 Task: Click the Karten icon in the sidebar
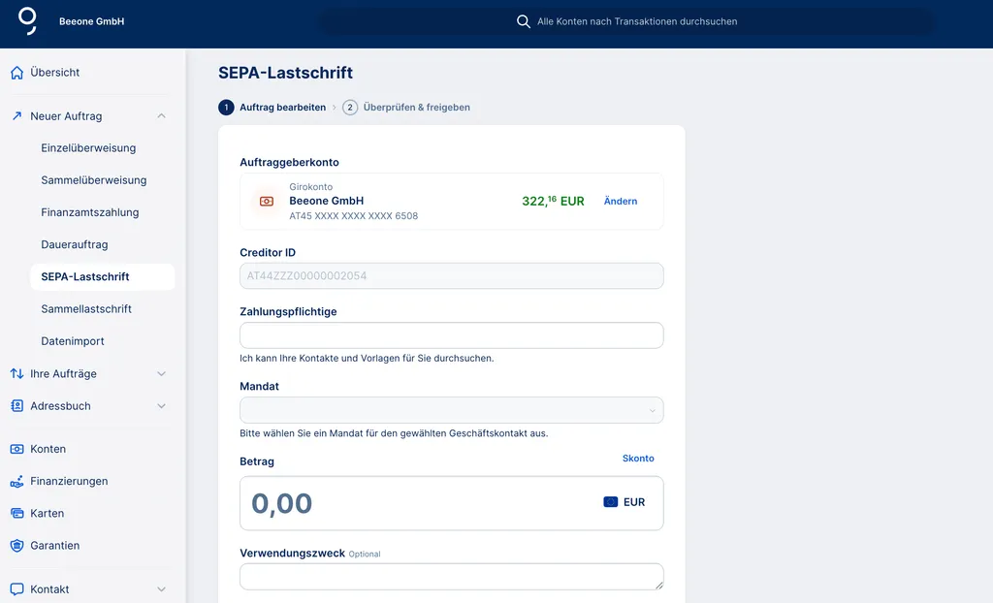(x=16, y=513)
